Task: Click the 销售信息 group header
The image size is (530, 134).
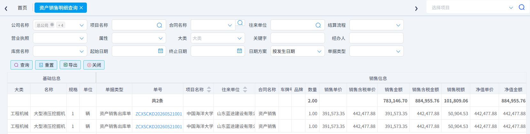Action: click(378, 78)
